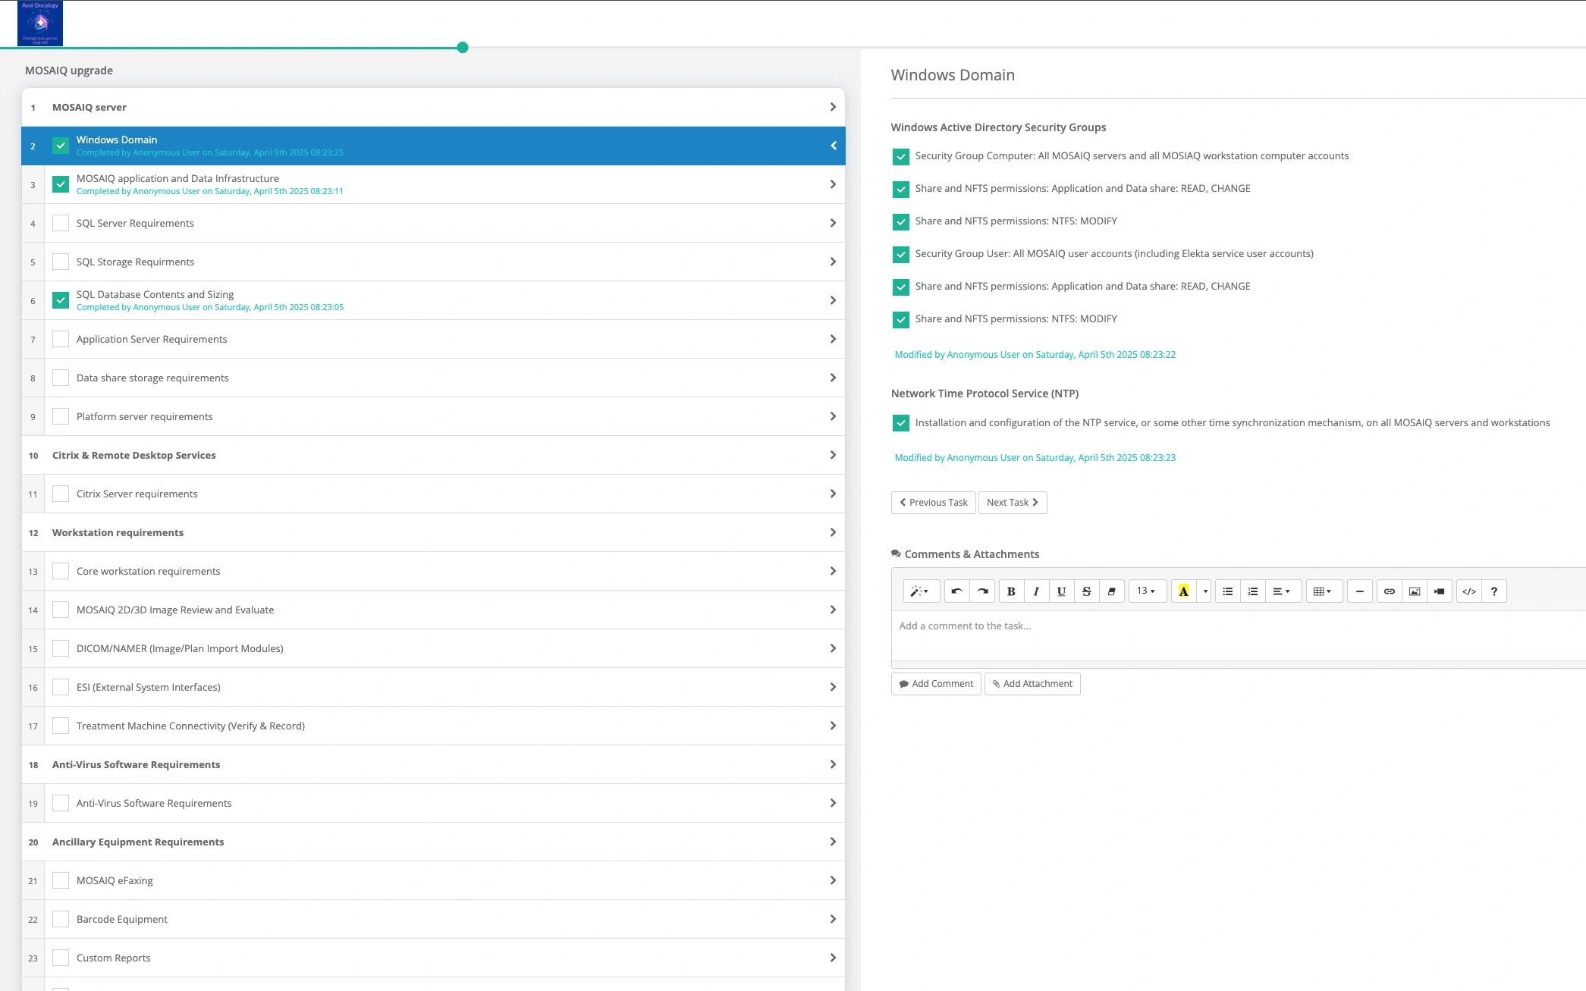
Task: Check the Application Server Requirements checkbox
Action: 61,339
